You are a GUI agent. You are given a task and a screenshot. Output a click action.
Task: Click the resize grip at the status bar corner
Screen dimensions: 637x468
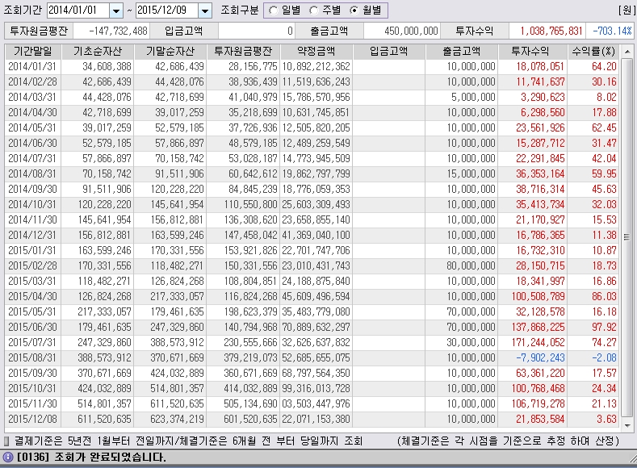[631, 458]
